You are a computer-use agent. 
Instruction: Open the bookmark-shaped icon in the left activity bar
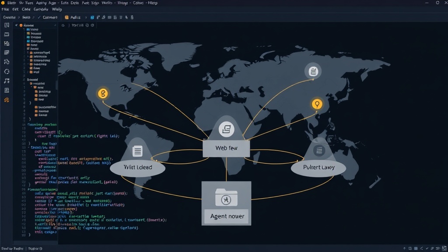pyautogui.click(x=7, y=25)
